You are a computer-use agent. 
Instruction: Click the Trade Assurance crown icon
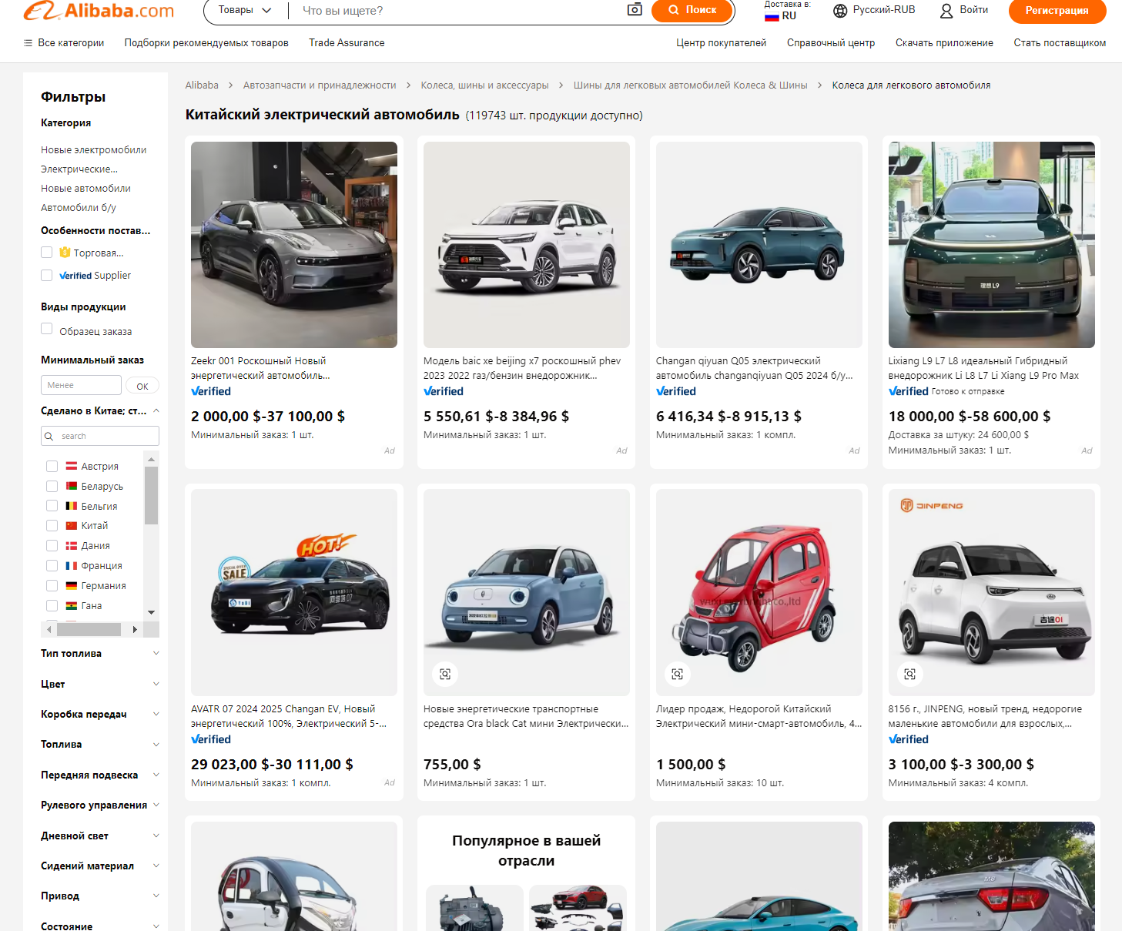pos(65,253)
